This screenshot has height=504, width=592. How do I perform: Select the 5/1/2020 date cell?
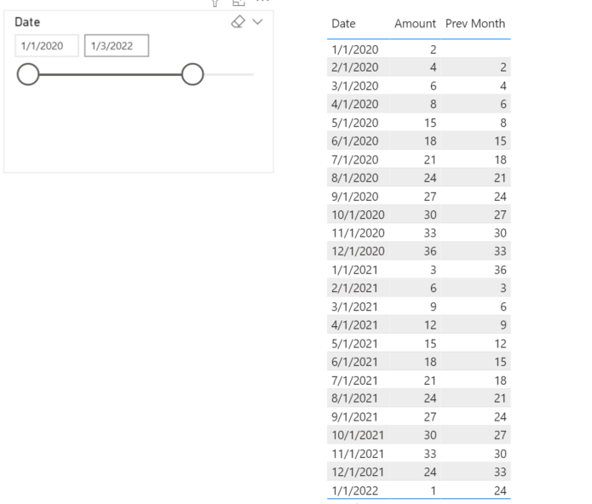[355, 123]
